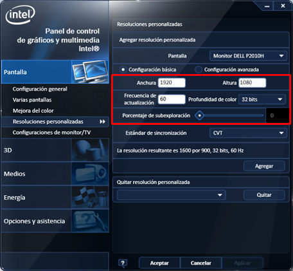Open the help question mark icon

[123, 263]
